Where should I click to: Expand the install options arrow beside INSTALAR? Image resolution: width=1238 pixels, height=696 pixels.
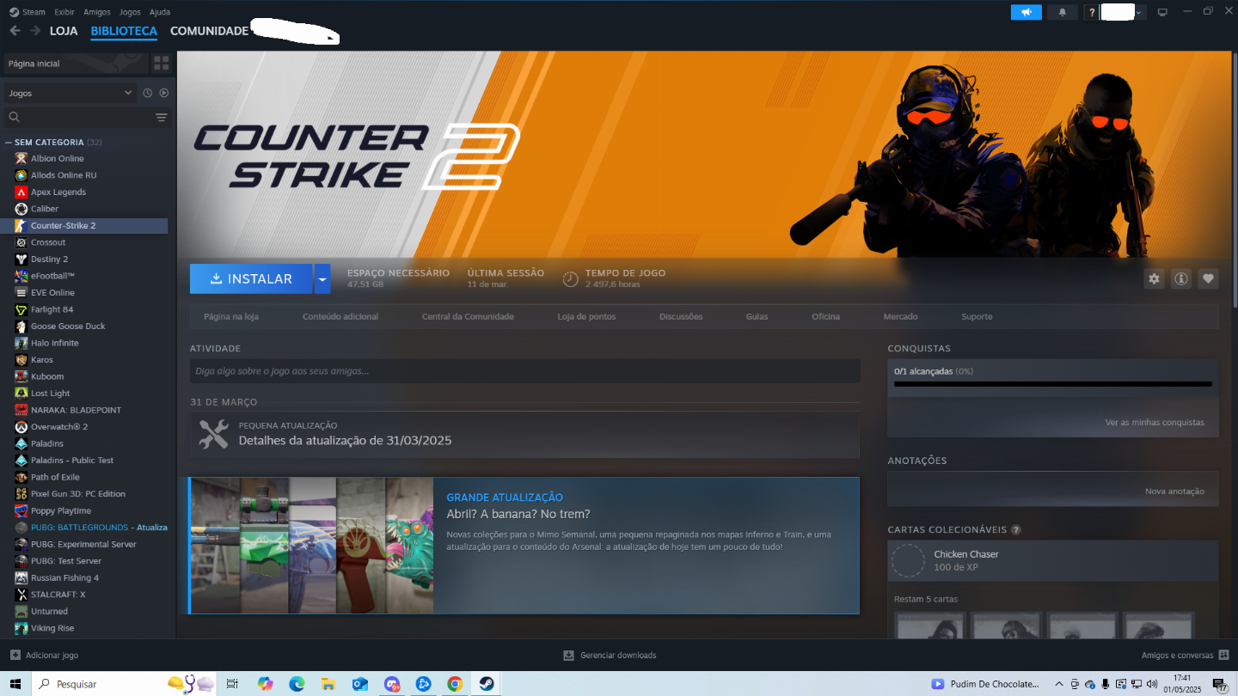[x=322, y=278]
